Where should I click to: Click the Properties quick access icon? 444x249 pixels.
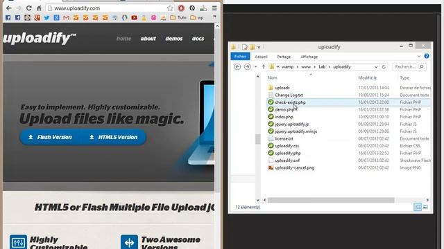tap(244, 47)
